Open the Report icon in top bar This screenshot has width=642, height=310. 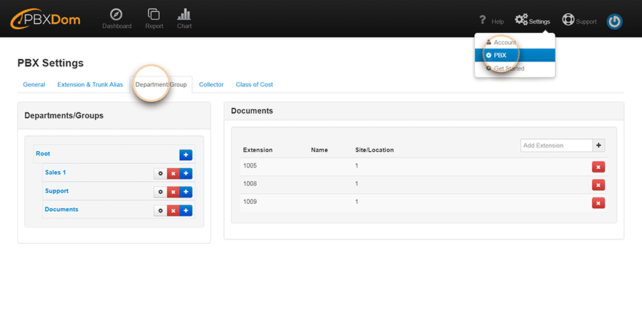(x=153, y=14)
